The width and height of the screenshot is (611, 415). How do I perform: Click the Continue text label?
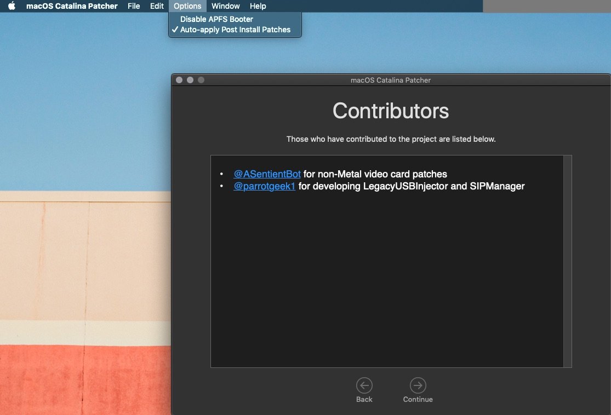(418, 400)
